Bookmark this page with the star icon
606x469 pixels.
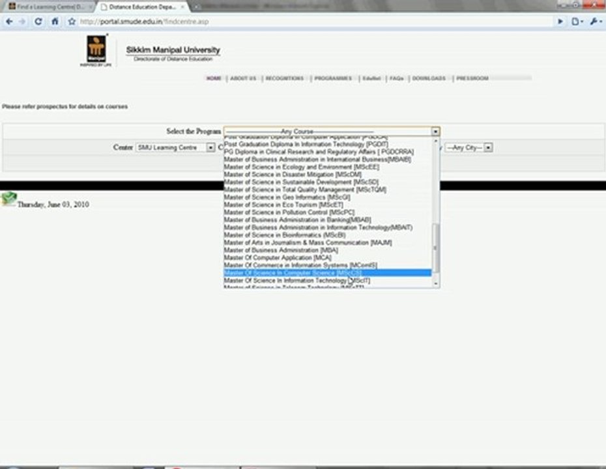pyautogui.click(x=72, y=21)
